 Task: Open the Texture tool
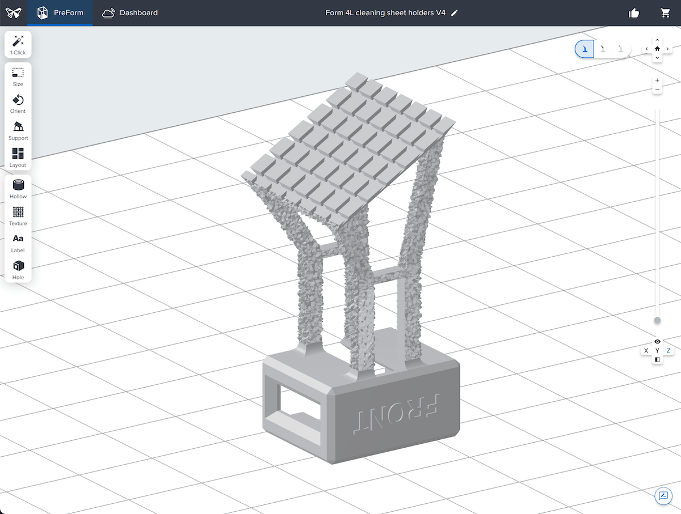click(18, 216)
